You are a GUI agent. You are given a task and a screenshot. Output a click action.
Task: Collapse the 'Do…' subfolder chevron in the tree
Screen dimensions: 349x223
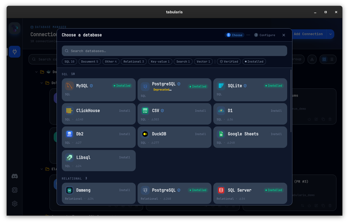point(42,83)
